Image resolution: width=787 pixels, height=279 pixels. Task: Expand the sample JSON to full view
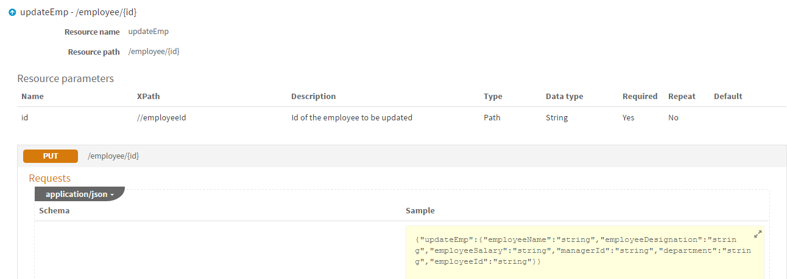coord(758,234)
